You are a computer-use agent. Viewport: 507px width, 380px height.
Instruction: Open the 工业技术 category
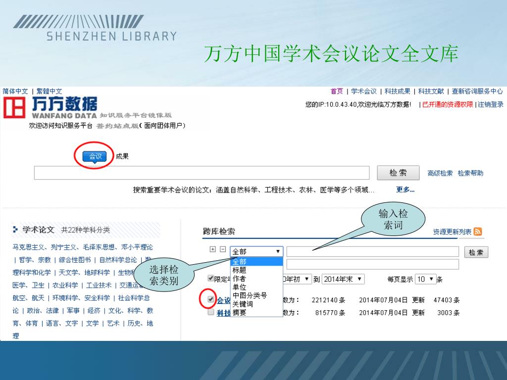click(x=99, y=285)
